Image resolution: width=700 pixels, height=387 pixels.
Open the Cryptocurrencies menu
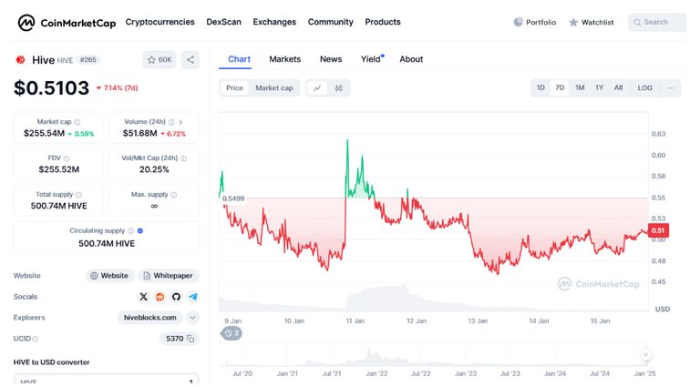pyautogui.click(x=160, y=22)
